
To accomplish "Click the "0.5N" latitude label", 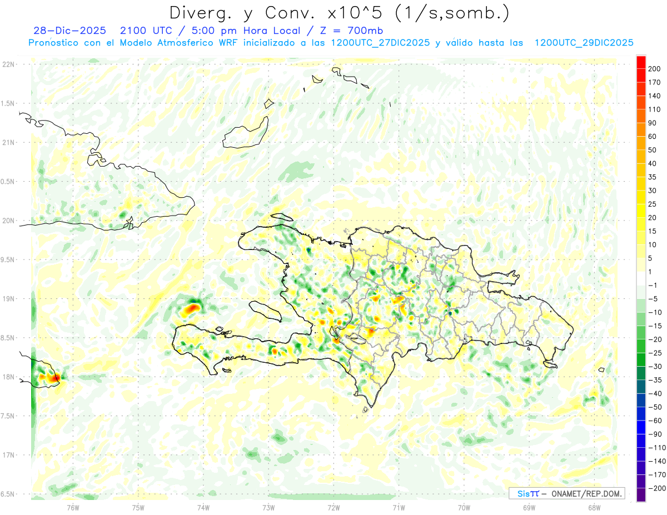I will pyautogui.click(x=8, y=182).
